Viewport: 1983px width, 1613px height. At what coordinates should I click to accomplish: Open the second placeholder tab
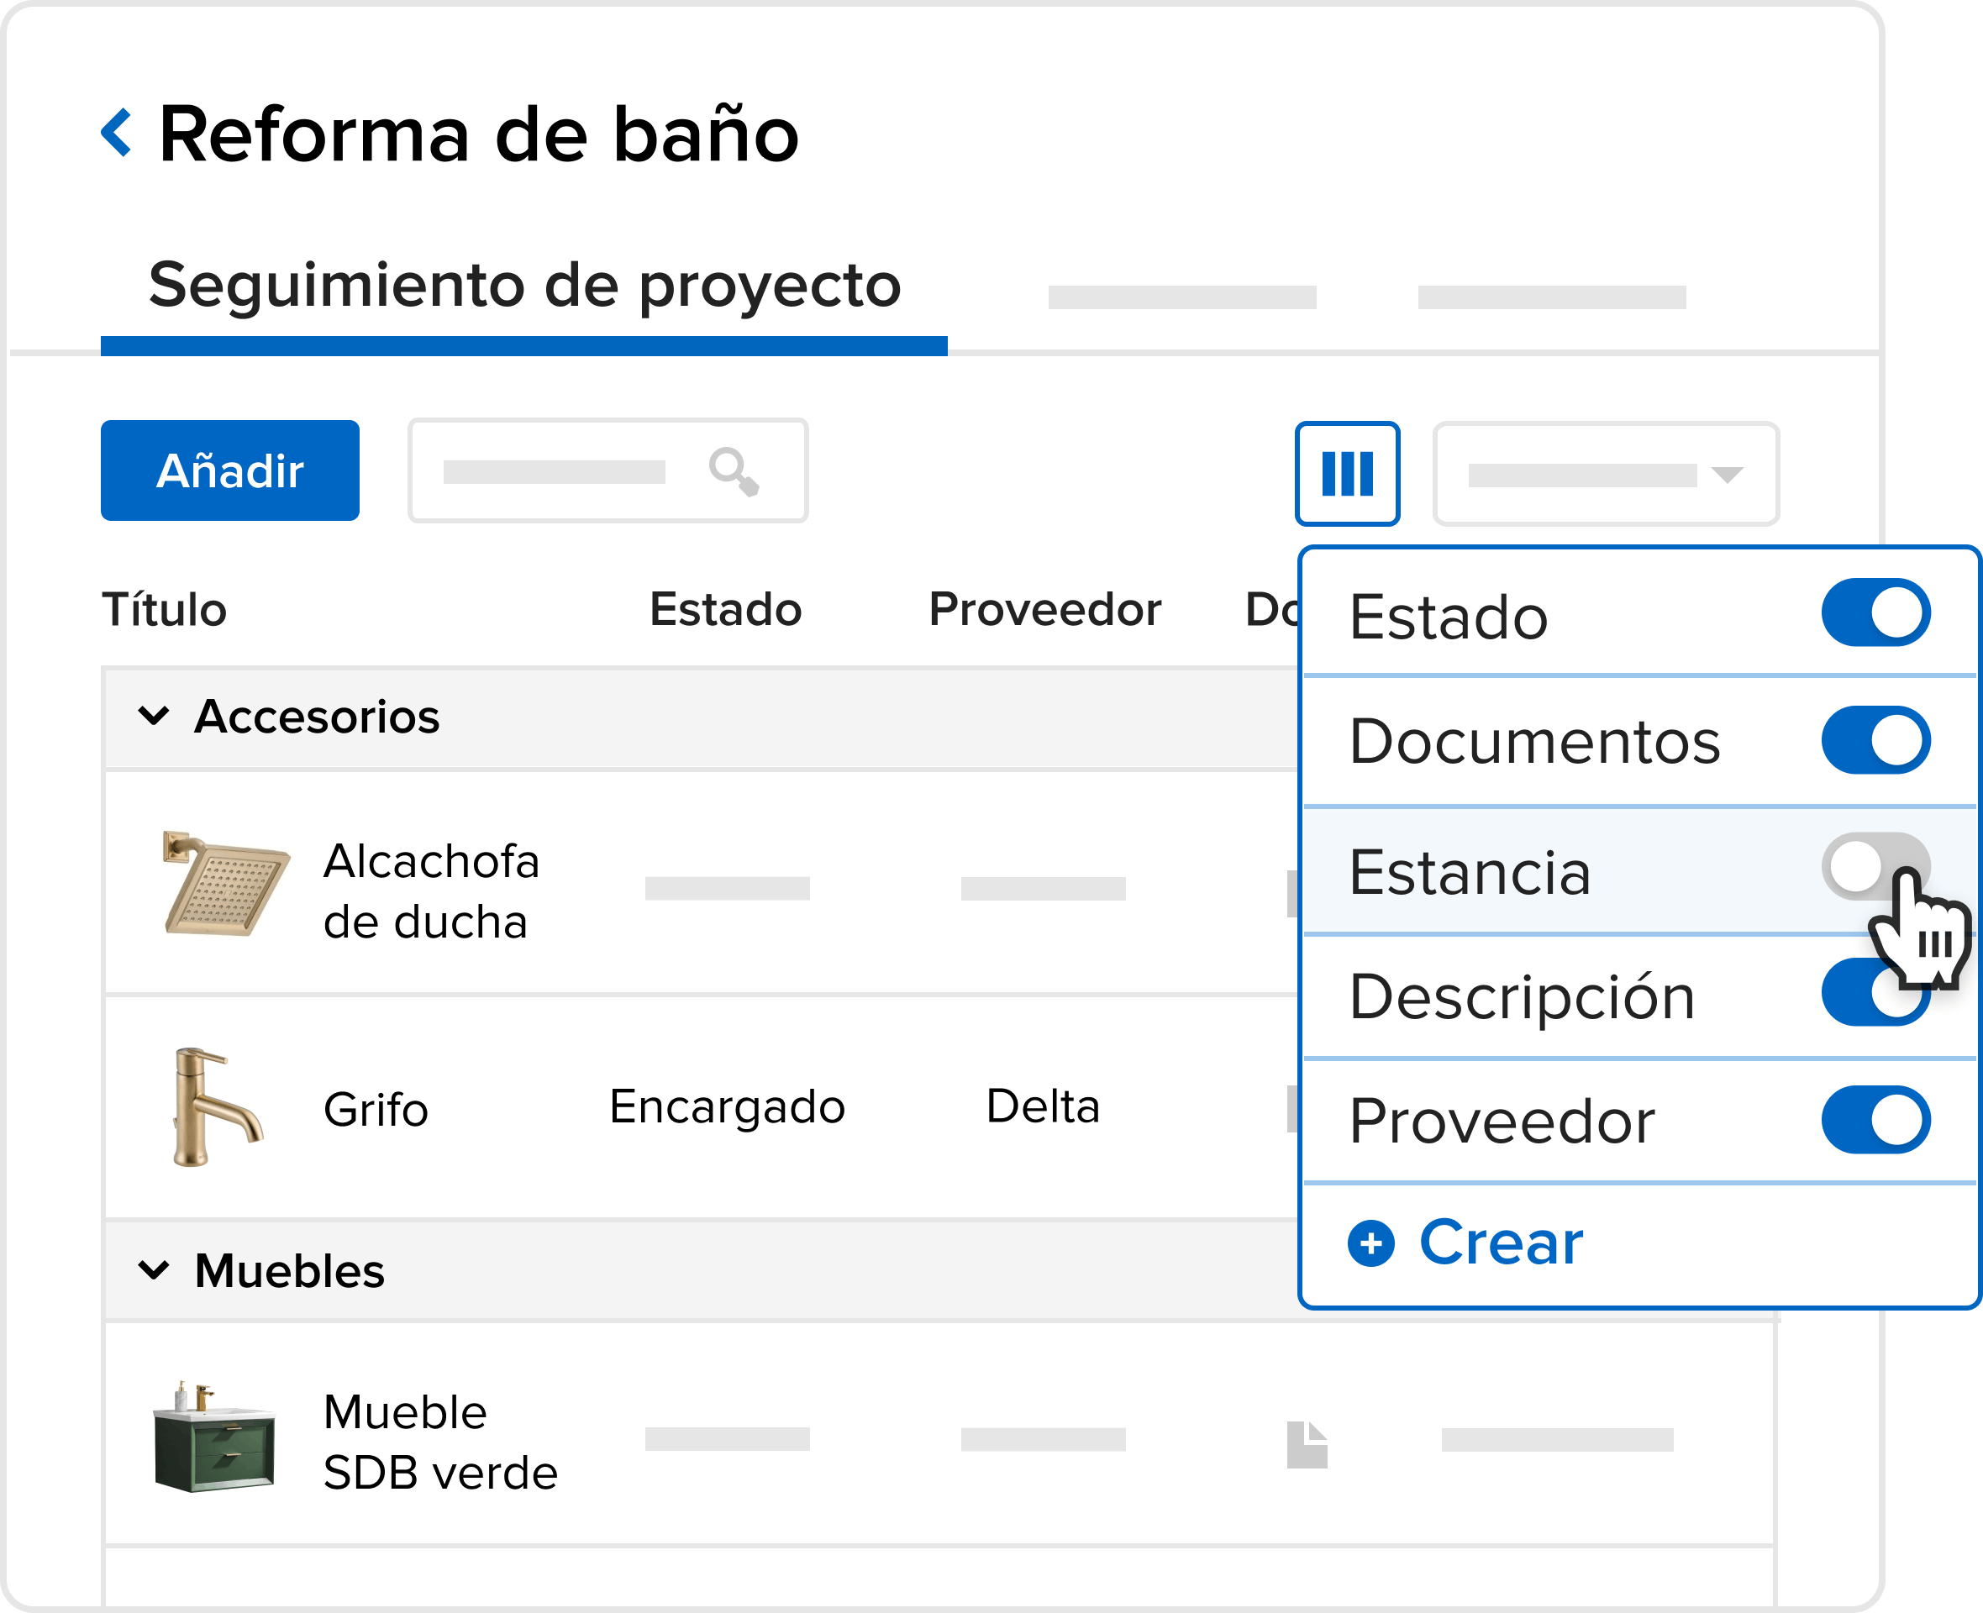[x=1182, y=297]
